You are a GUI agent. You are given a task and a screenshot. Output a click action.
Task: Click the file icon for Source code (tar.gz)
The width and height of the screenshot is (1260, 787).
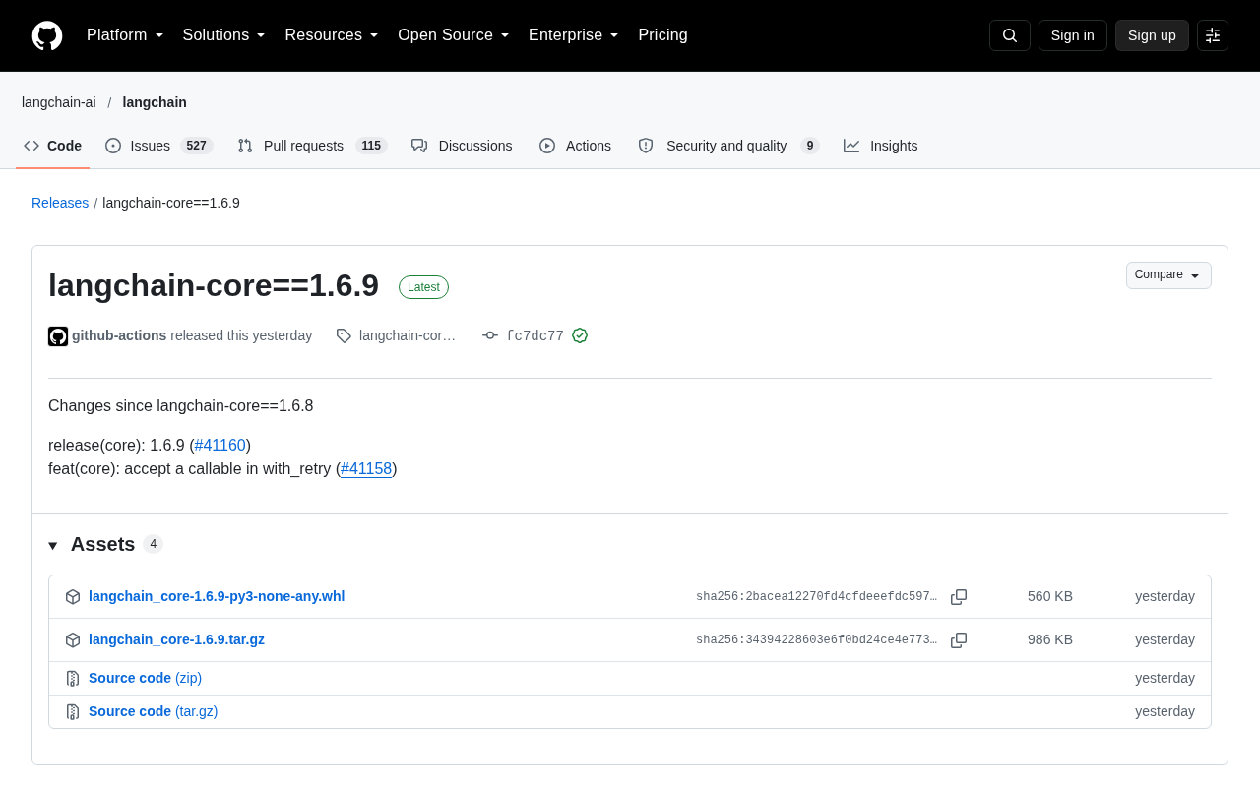pyautogui.click(x=73, y=712)
